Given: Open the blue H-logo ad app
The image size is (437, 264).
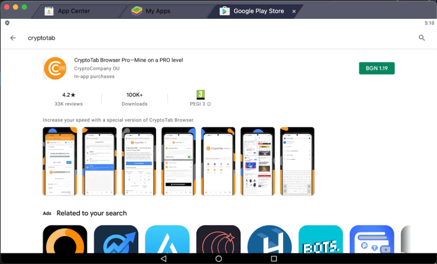Looking at the screenshot, I should click(269, 239).
